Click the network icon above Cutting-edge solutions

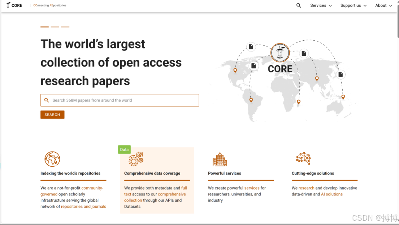pyautogui.click(x=303, y=158)
